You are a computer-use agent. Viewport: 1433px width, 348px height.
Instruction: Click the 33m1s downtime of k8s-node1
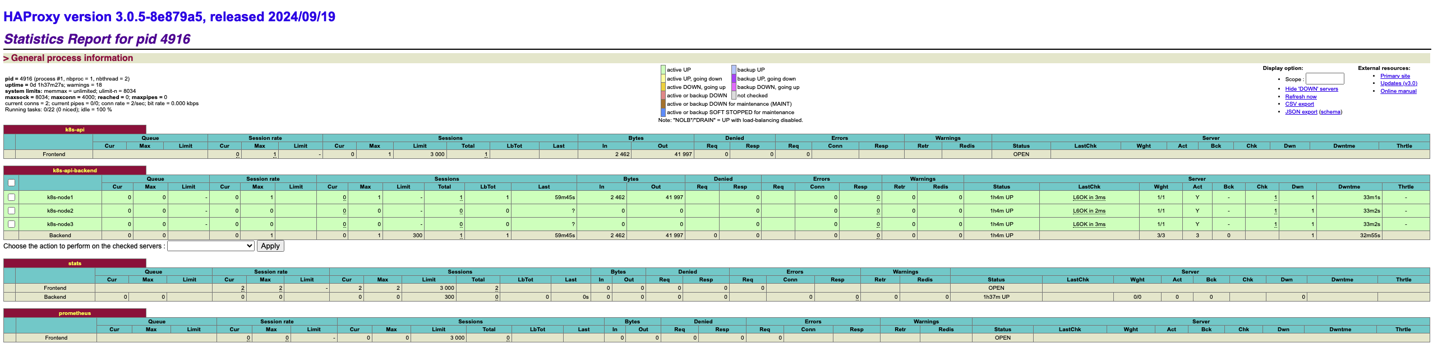coord(1371,197)
